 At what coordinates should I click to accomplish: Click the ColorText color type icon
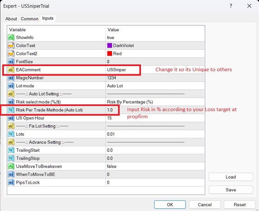(x=11, y=45)
